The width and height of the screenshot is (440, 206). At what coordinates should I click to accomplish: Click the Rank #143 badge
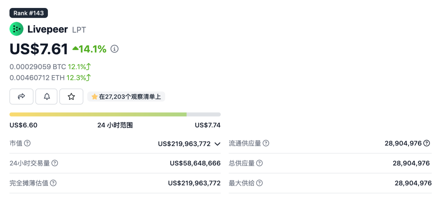click(x=28, y=13)
